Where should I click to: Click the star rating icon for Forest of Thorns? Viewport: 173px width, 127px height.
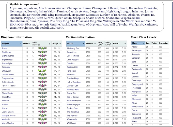(42, 86)
